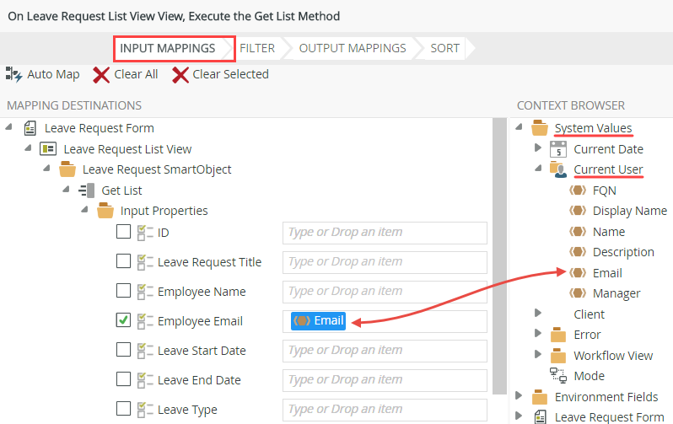Click the System Values folder icon

[540, 128]
